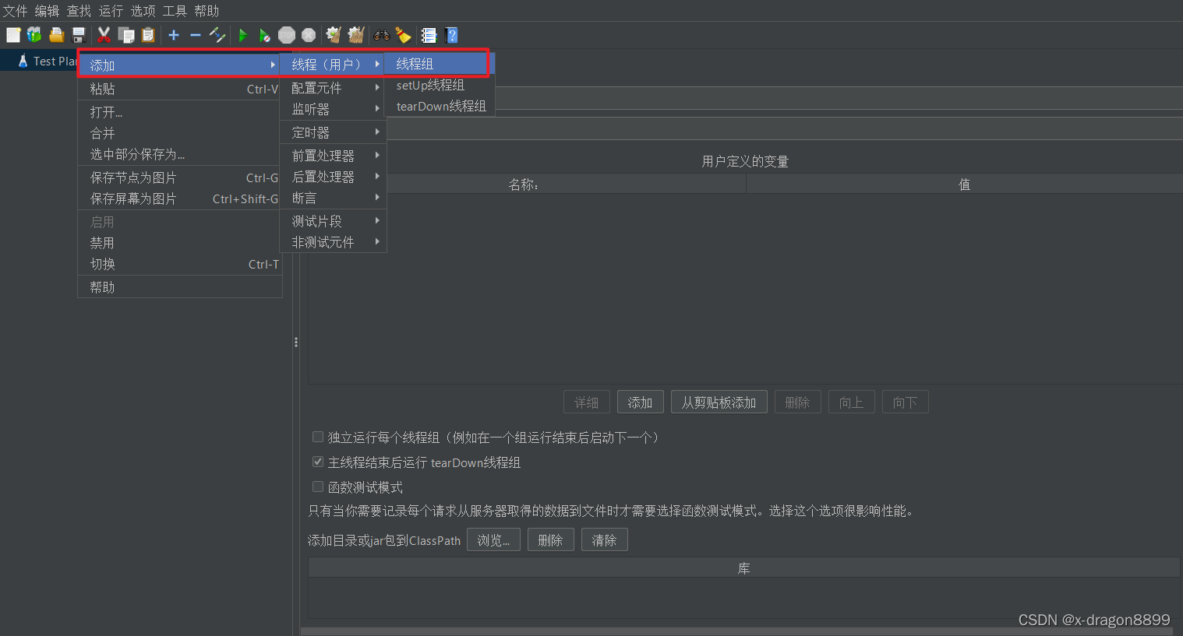This screenshot has width=1183, height=636.
Task: Toggle 独立运行每个线程组 checkbox
Action: click(318, 437)
